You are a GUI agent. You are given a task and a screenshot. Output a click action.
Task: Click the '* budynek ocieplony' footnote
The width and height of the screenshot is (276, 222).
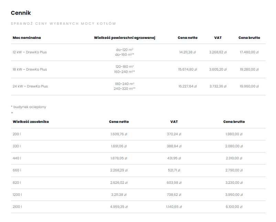(x=29, y=107)
